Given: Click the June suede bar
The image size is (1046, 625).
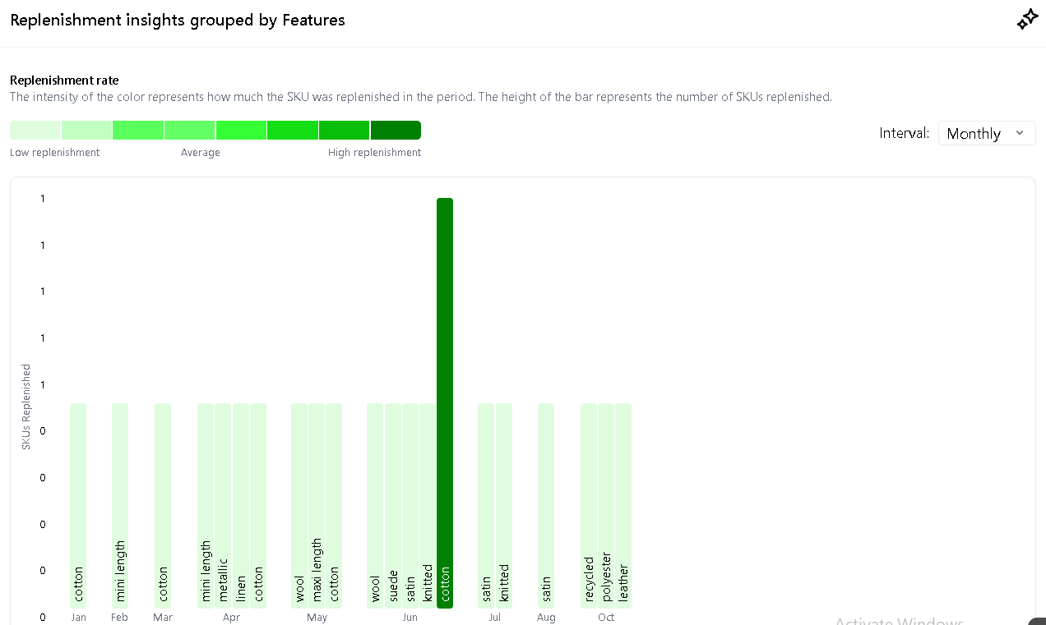Looking at the screenshot, I should [393, 505].
